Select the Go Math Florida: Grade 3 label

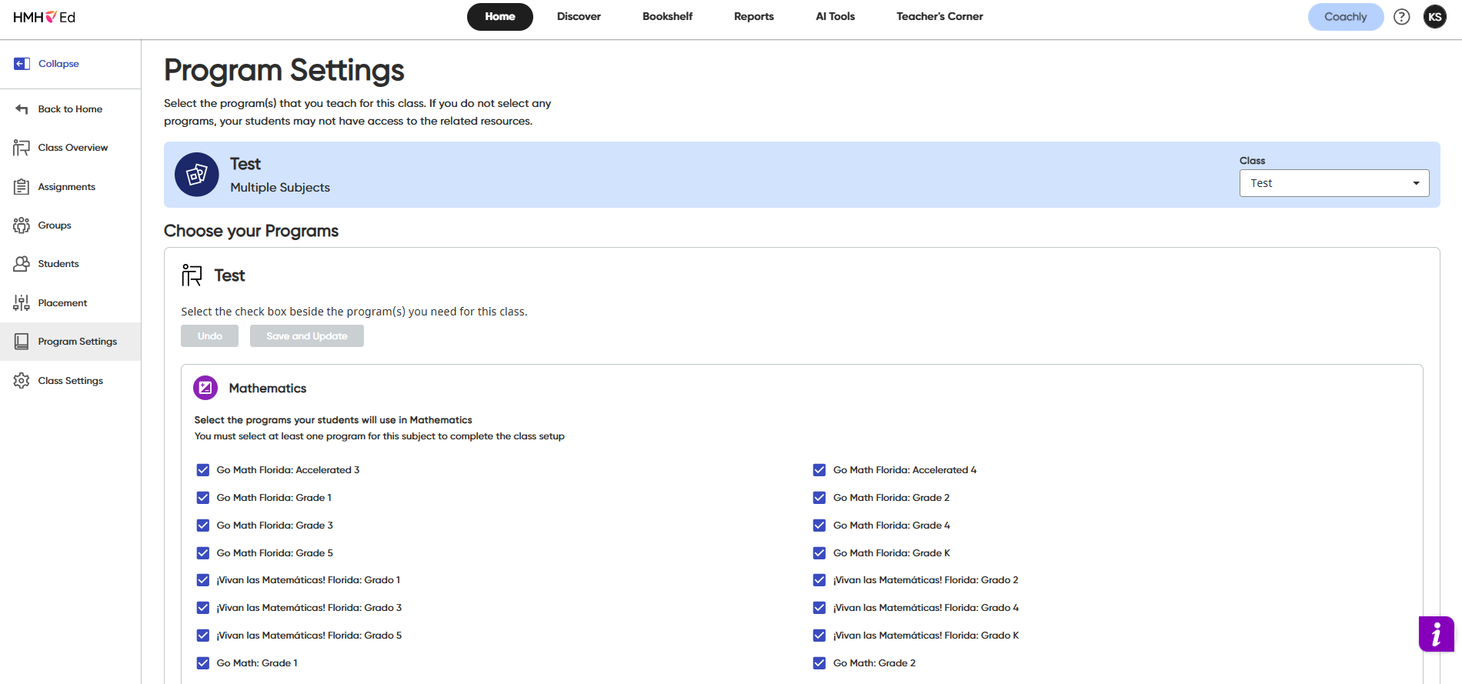(x=275, y=526)
